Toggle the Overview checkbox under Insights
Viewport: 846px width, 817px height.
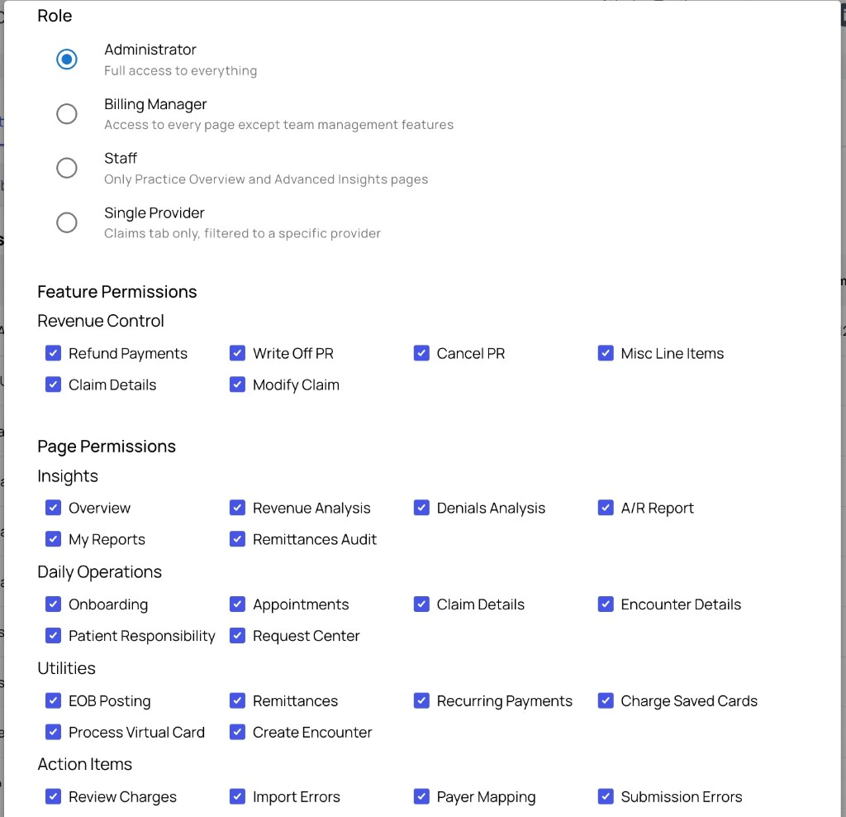click(x=53, y=507)
